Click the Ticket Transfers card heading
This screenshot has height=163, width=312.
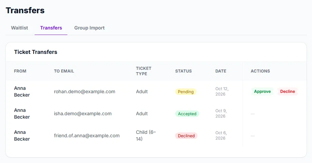coord(36,52)
